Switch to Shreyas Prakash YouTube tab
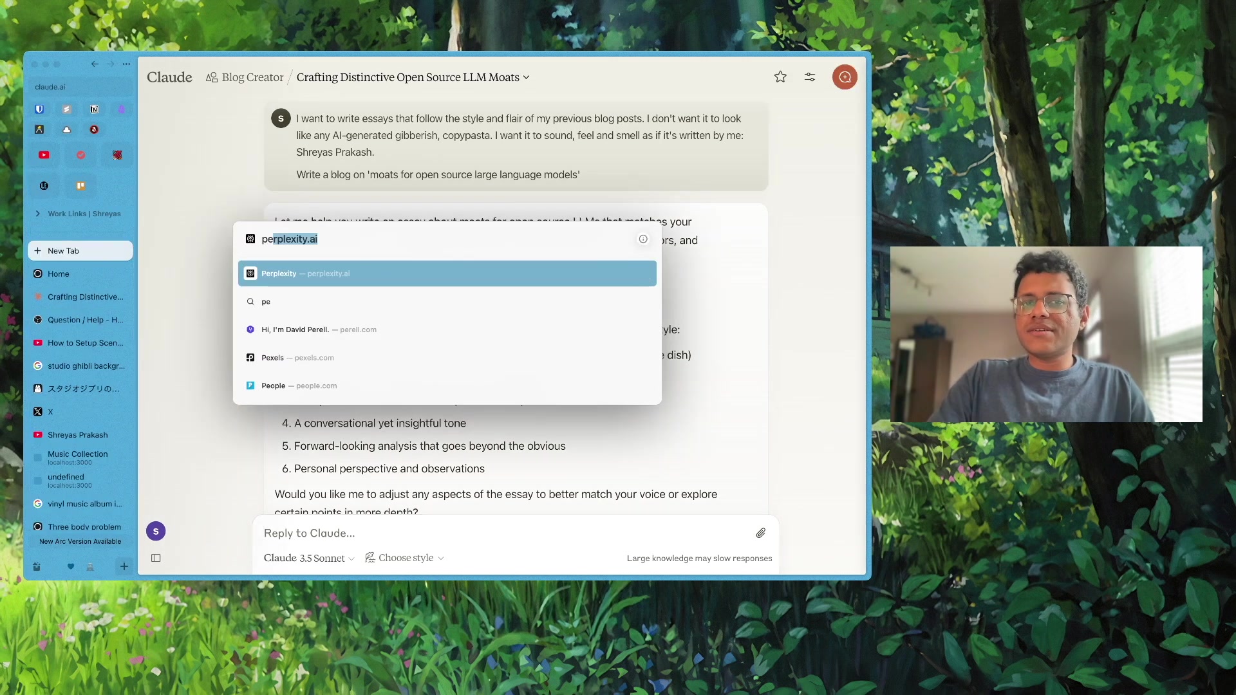 tap(80, 435)
